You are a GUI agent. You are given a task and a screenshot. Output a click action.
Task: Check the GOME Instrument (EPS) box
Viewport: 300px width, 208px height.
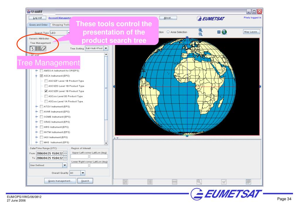pyautogui.click(x=41, y=117)
